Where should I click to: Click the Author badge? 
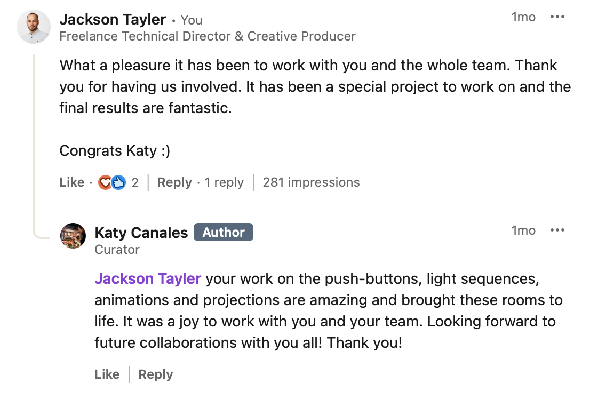[223, 233]
